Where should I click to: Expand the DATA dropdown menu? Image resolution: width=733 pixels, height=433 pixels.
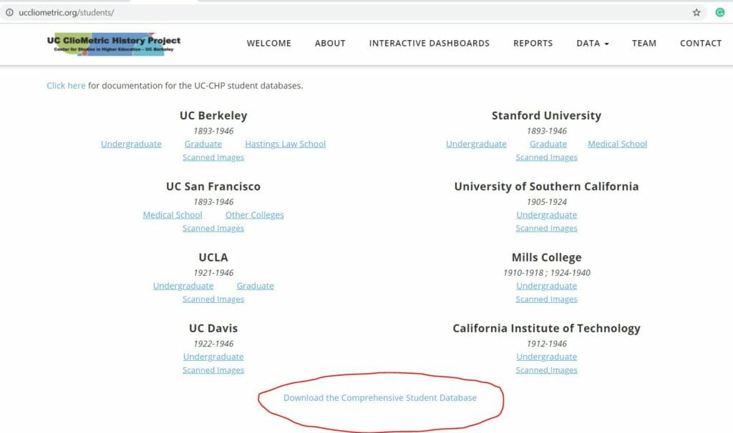pos(592,44)
